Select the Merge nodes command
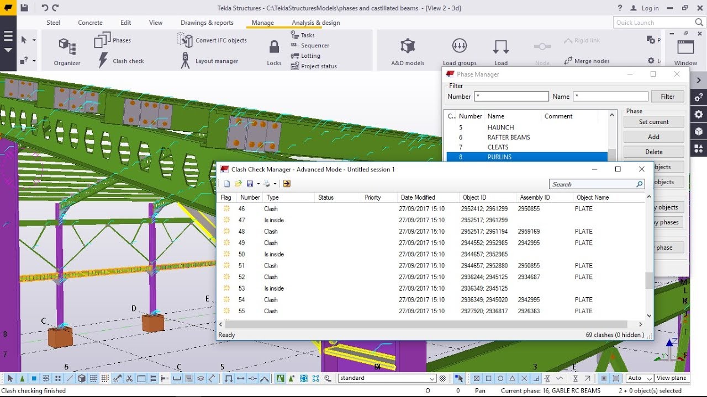This screenshot has width=707, height=397. pyautogui.click(x=587, y=61)
